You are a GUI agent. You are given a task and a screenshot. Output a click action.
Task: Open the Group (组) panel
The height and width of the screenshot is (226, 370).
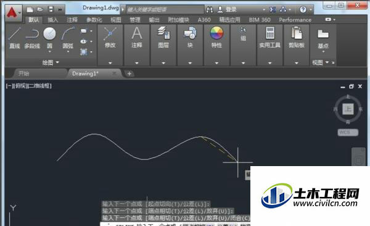243,35
